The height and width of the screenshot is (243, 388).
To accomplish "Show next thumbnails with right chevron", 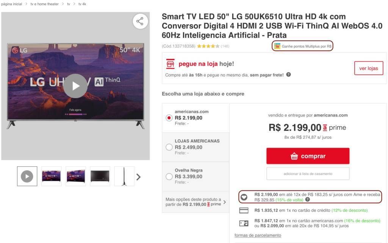I will 139,176.
